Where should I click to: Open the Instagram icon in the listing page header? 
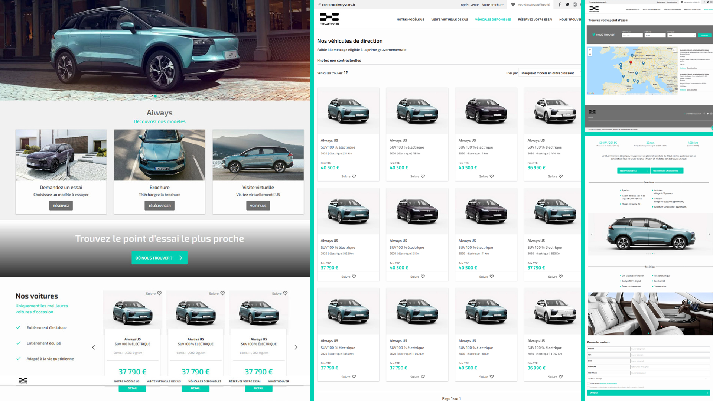(575, 4)
